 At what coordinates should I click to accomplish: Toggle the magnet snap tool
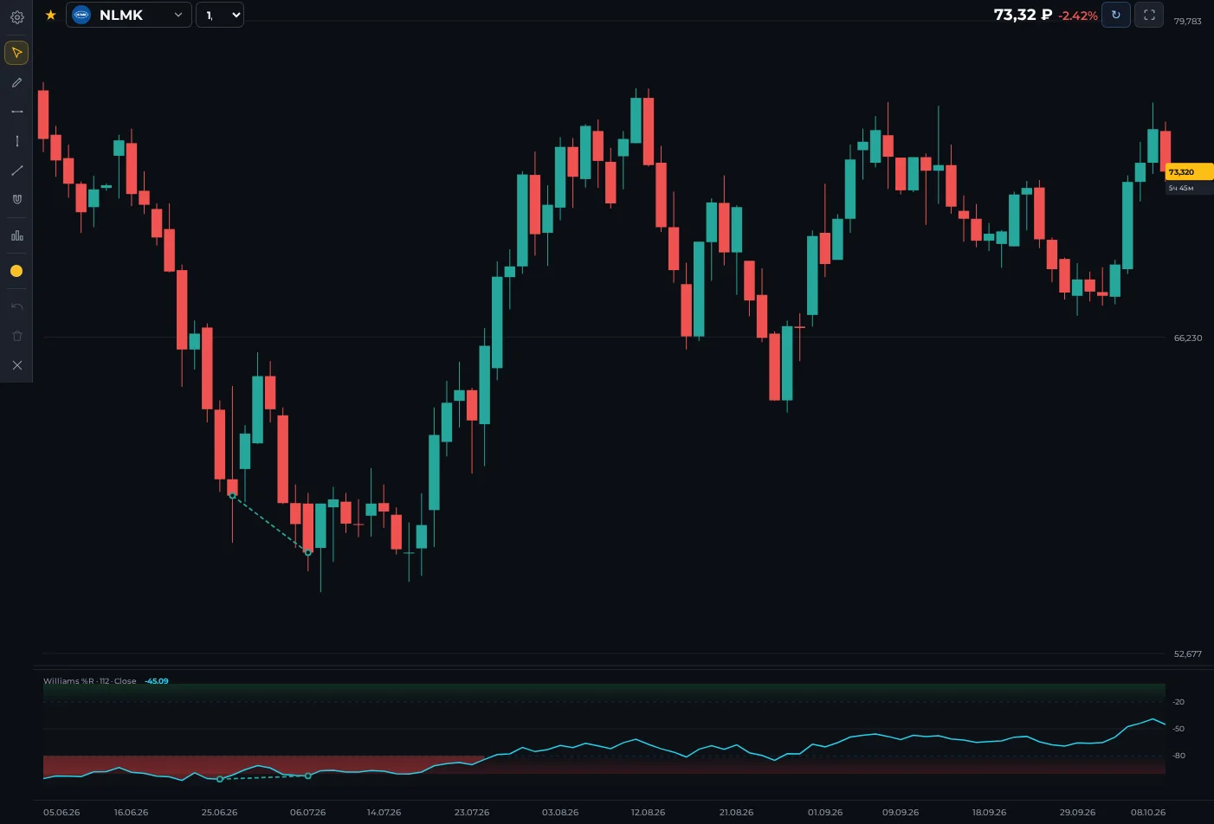pyautogui.click(x=16, y=199)
